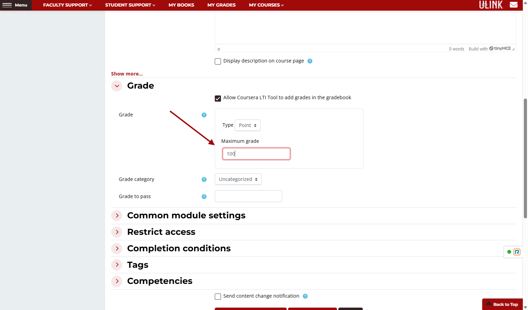Open help icon beside Grade label
The height and width of the screenshot is (310, 528).
click(x=204, y=115)
